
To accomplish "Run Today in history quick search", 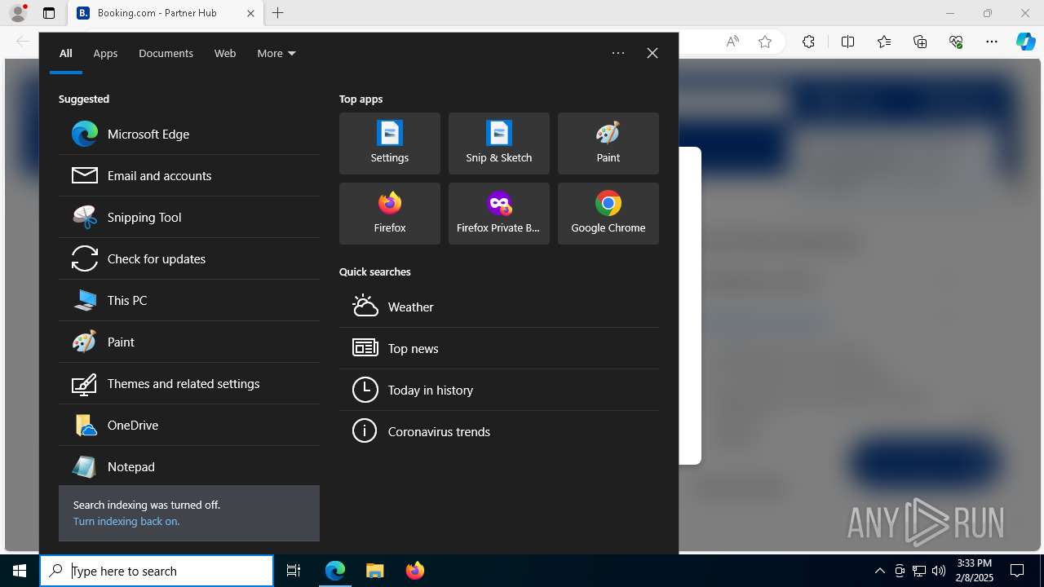I will [x=499, y=390].
